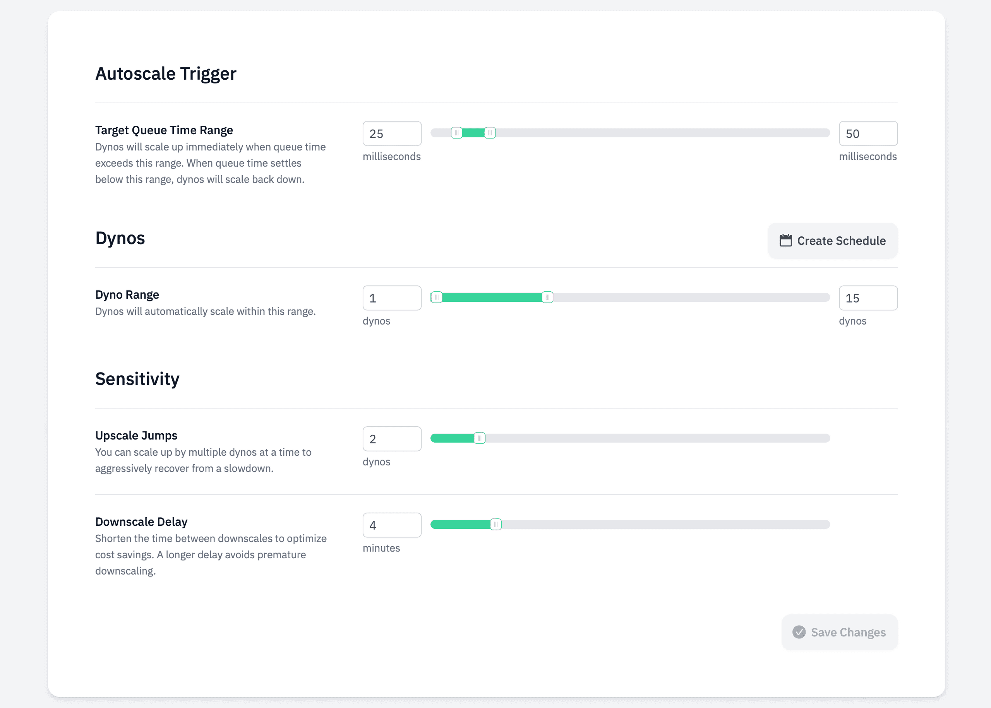
Task: Click the Downscale Delay slider handle
Action: [x=496, y=525]
